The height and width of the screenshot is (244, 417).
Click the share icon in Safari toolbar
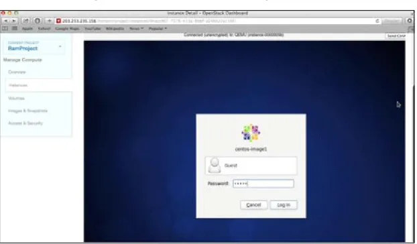pos(25,21)
